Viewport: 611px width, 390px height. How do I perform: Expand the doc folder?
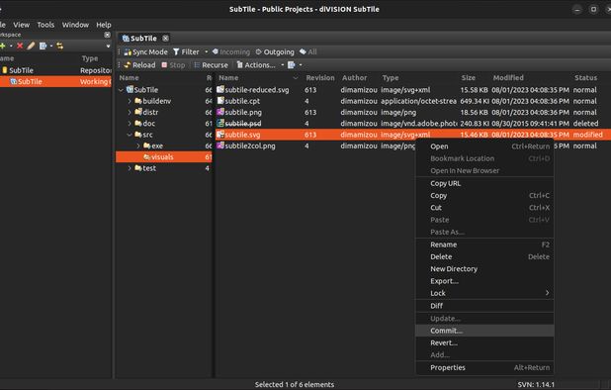tap(130, 124)
